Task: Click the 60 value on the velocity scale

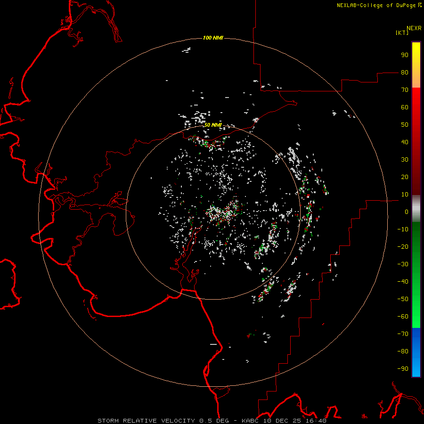Action: [405, 107]
